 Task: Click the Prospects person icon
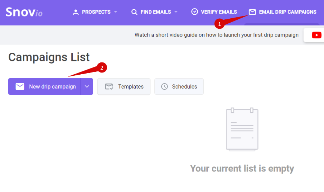coord(76,12)
